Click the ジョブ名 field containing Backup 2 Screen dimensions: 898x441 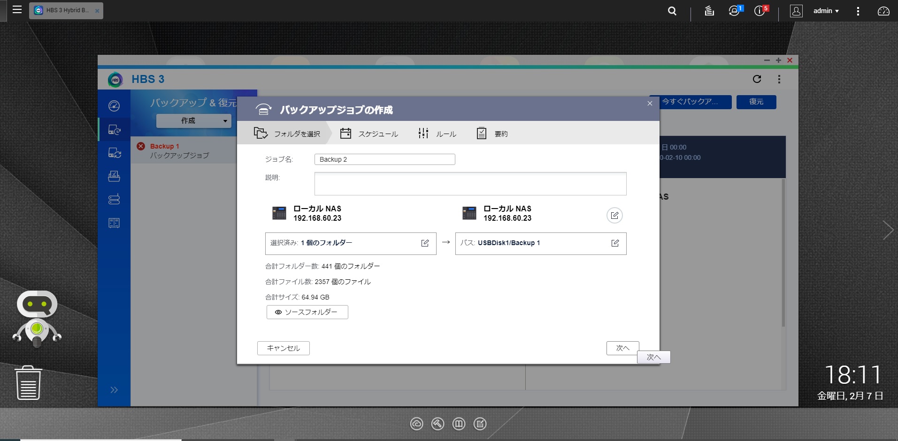[x=384, y=159]
